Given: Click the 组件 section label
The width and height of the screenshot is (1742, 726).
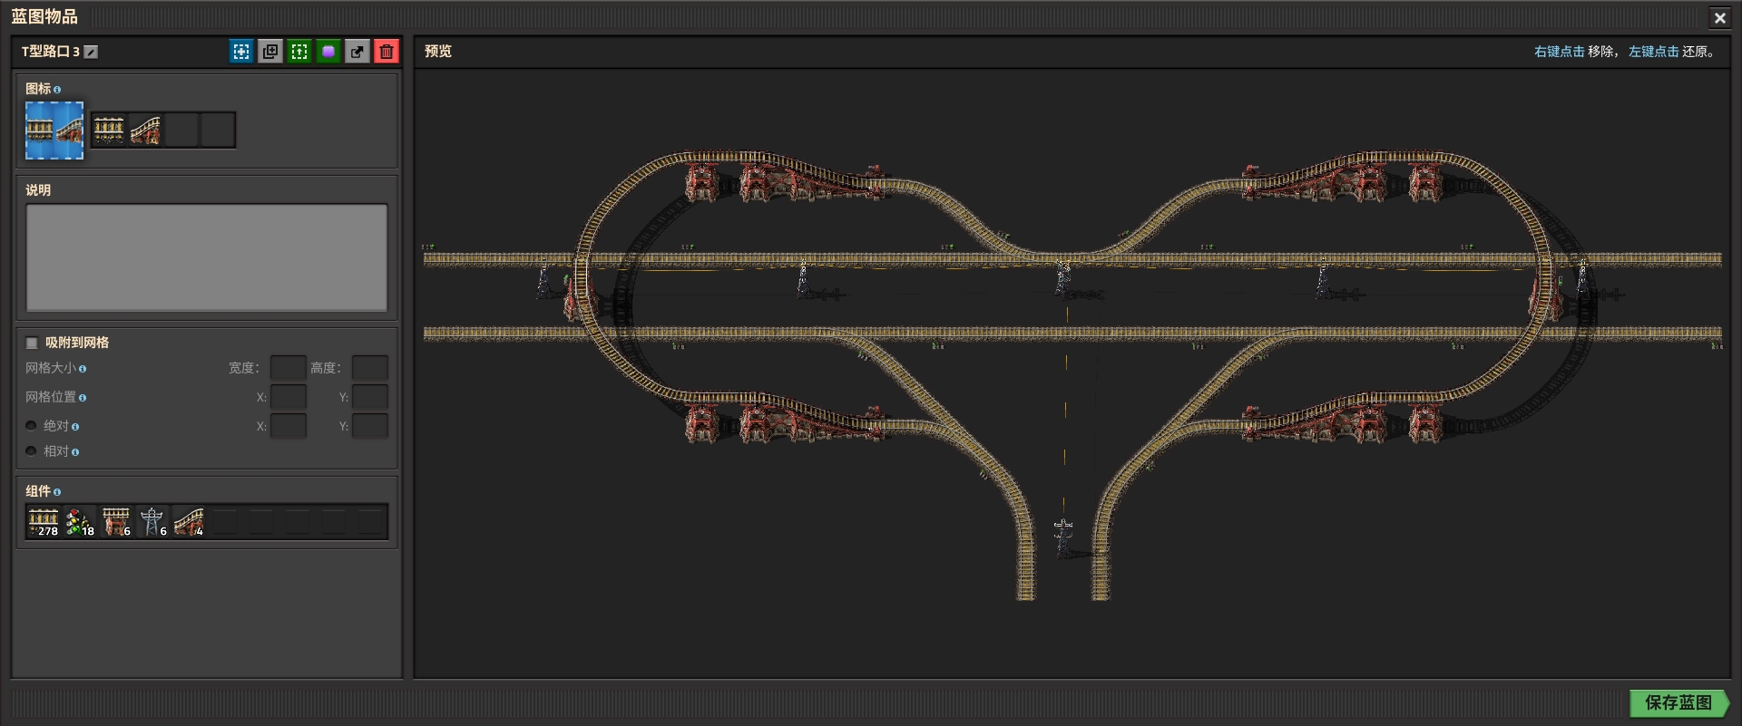Looking at the screenshot, I should [38, 491].
